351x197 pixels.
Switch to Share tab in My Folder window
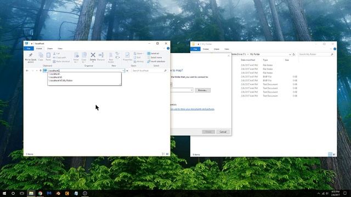tap(216, 49)
